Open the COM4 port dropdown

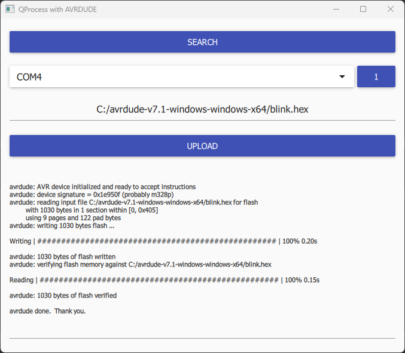pos(182,76)
